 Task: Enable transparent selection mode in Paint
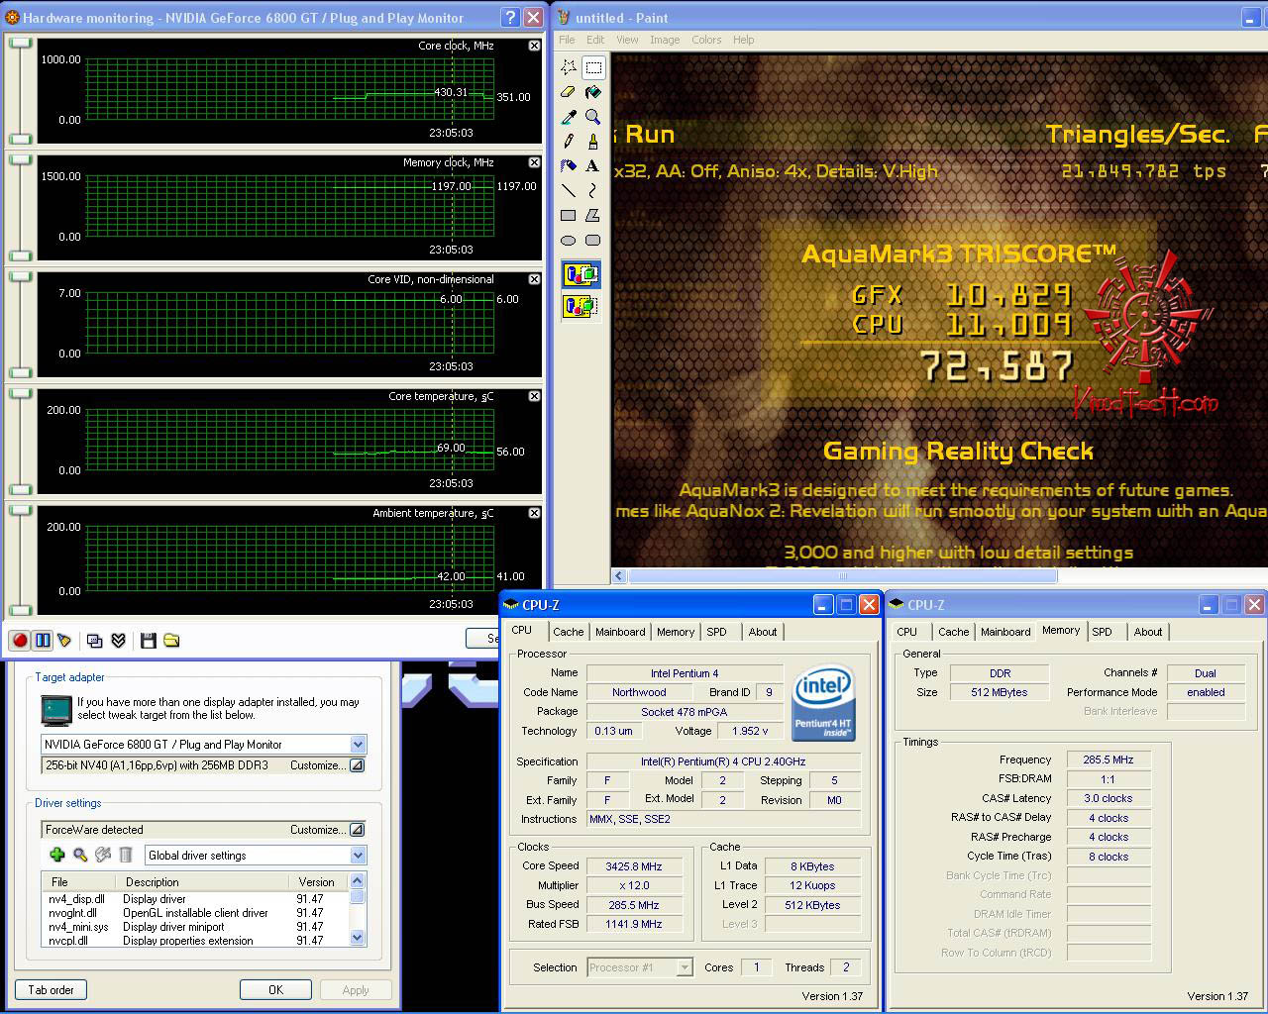581,306
